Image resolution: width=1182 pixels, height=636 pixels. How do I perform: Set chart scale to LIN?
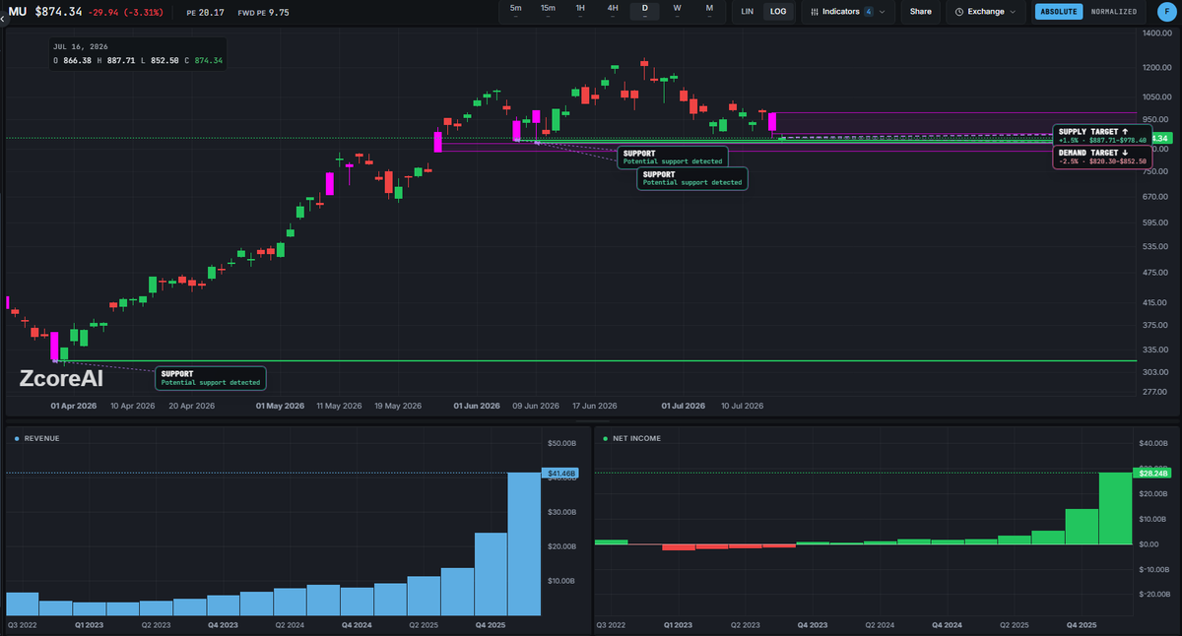tap(748, 12)
